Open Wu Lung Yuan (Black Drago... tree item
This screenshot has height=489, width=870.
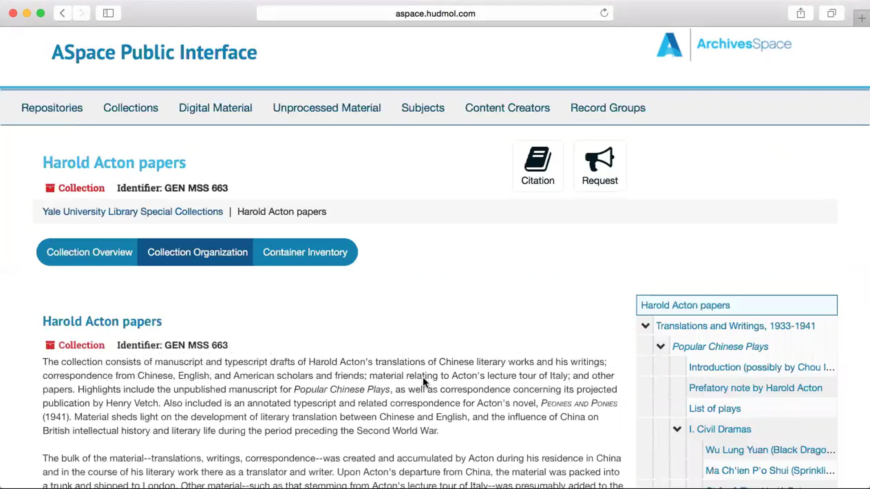click(x=770, y=450)
